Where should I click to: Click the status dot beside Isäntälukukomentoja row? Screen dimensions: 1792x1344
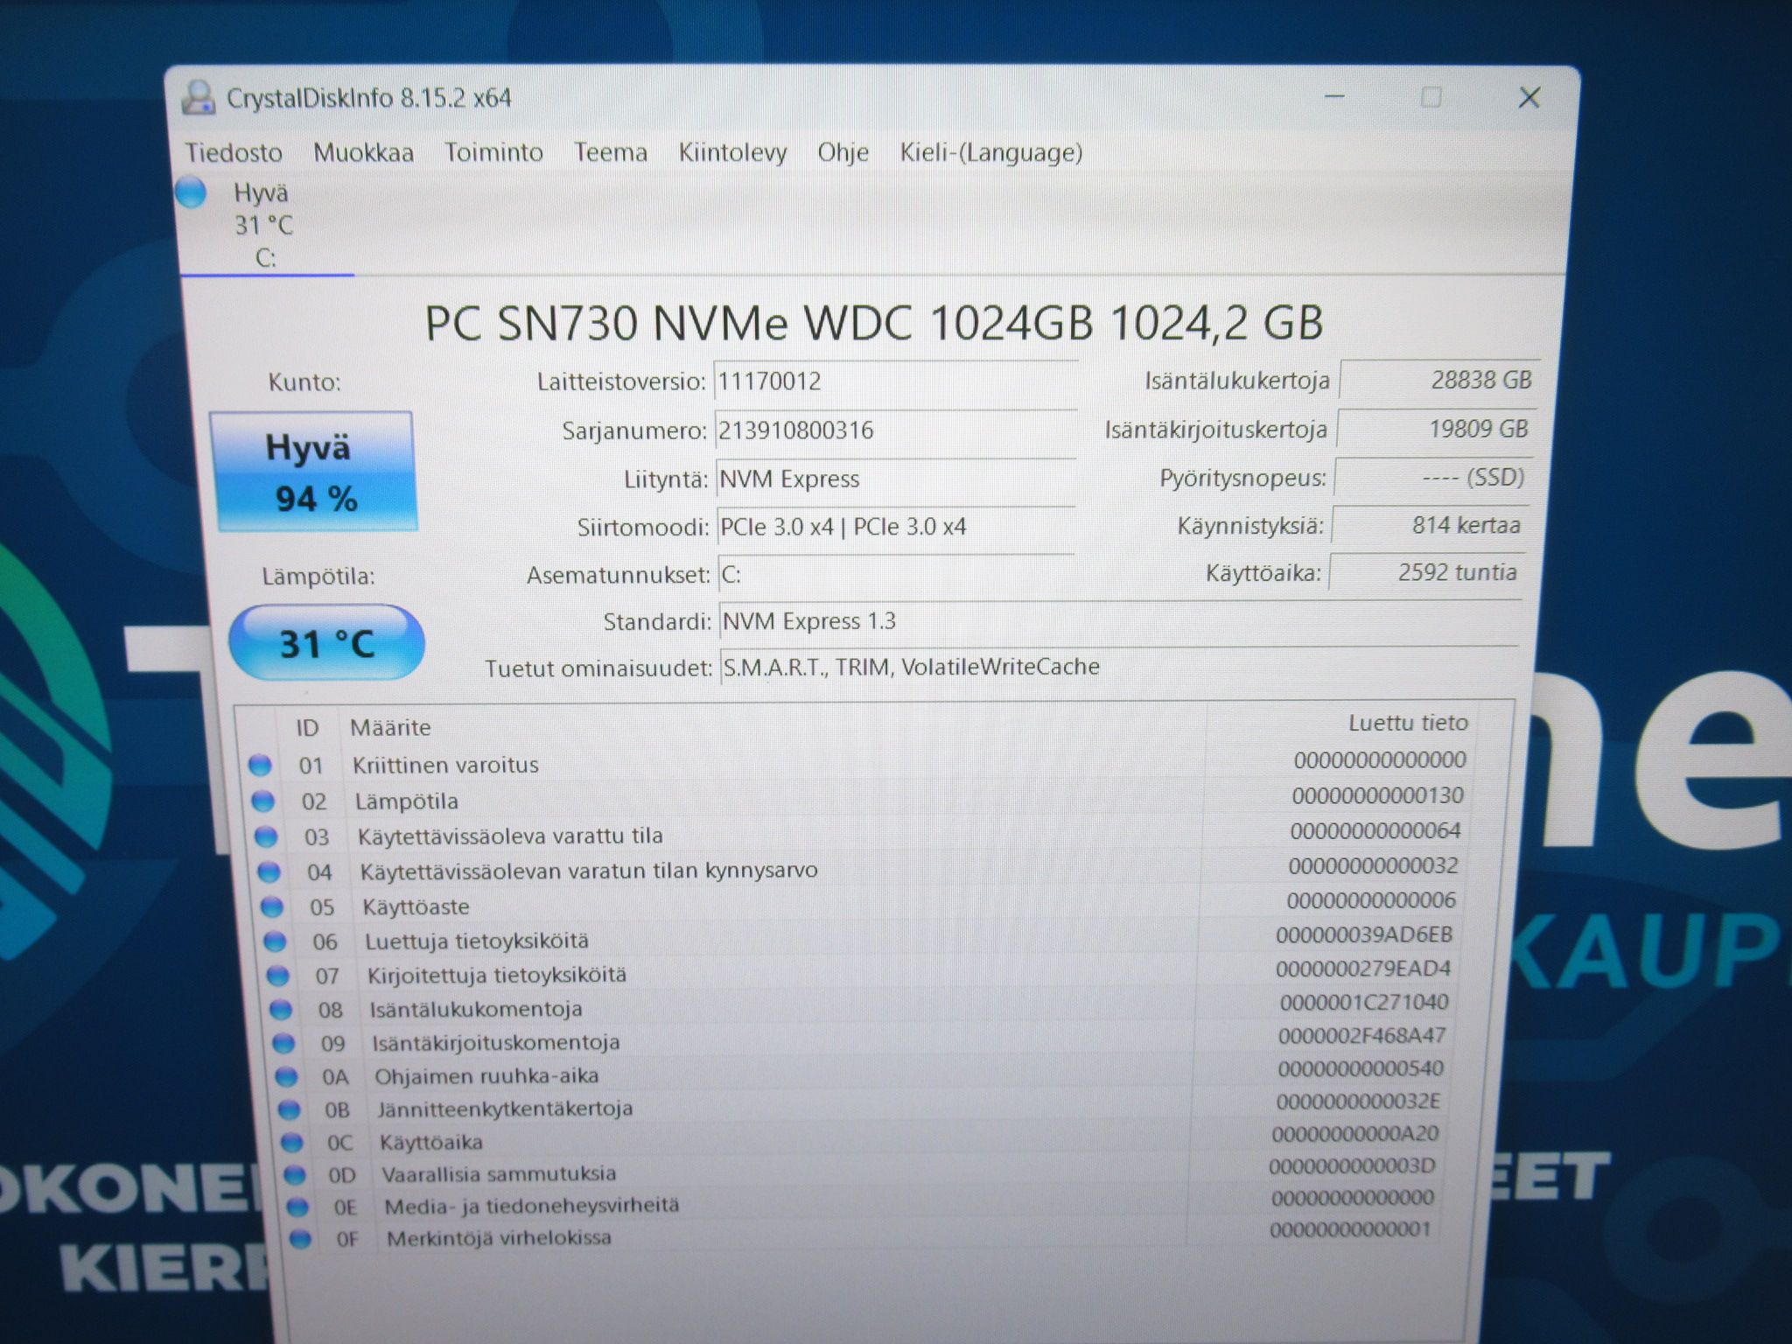[x=280, y=1009]
